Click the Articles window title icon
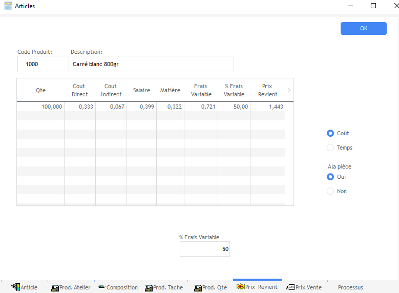399x293 pixels. pos(8,6)
